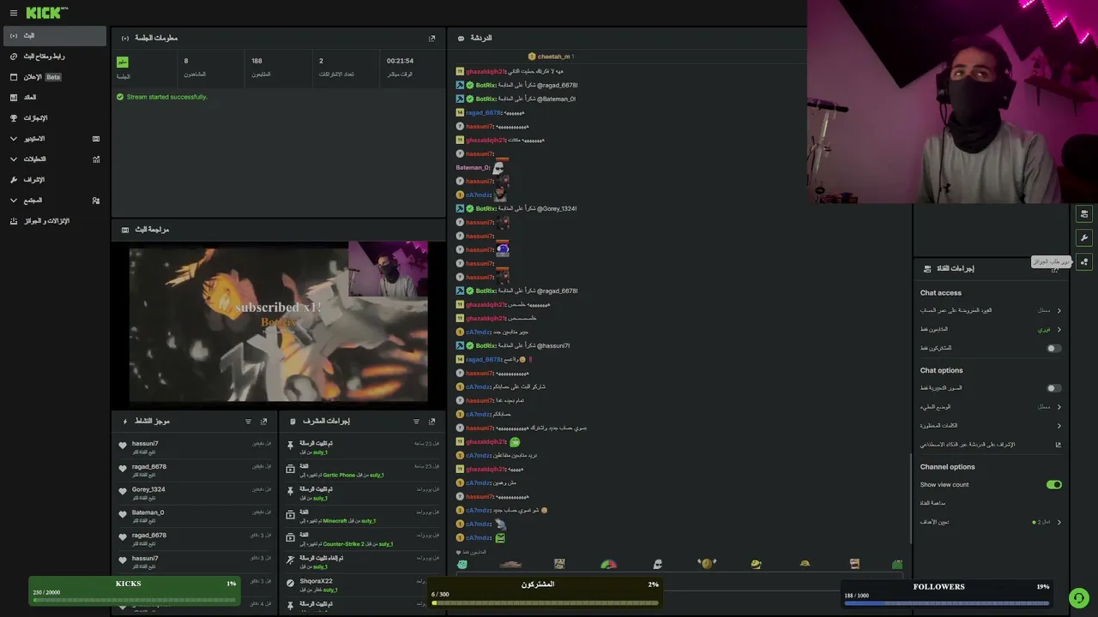Open AI chat moderation external link icon
This screenshot has height=617, width=1098.
[1059, 445]
